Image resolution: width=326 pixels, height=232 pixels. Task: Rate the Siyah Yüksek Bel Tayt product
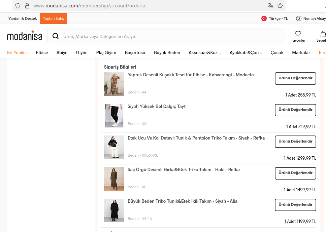295,110
